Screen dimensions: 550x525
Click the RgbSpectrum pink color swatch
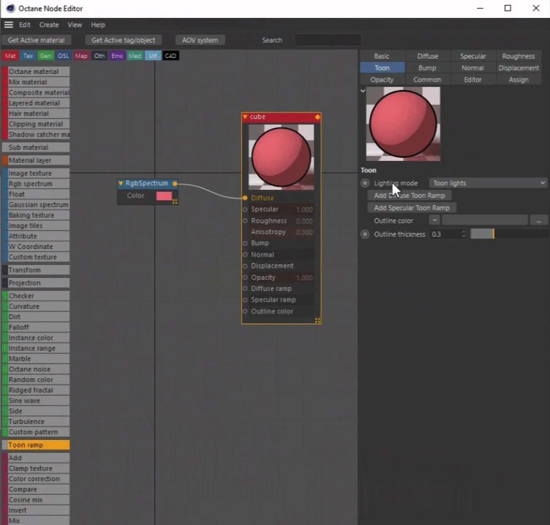coord(164,196)
